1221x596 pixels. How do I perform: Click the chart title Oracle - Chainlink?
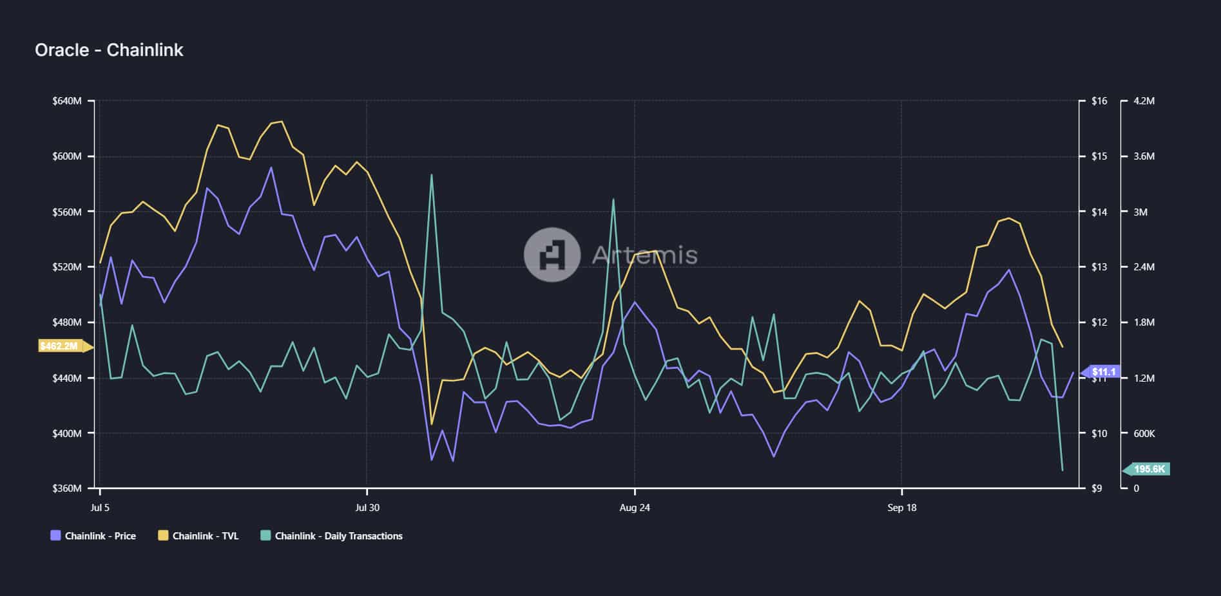point(109,50)
